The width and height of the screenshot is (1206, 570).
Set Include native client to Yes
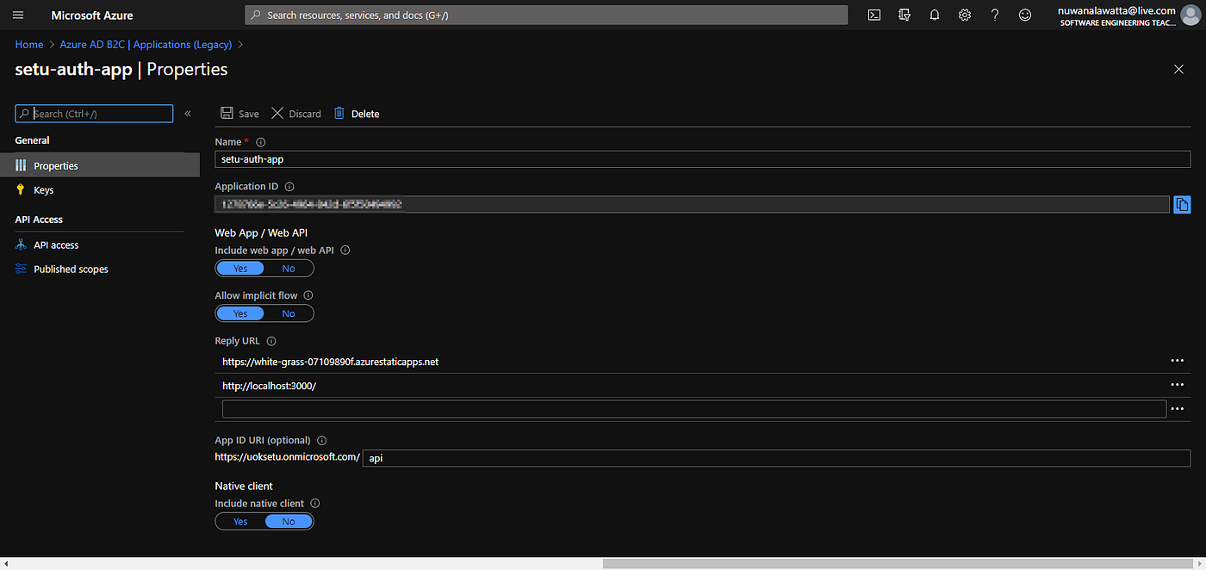click(240, 522)
